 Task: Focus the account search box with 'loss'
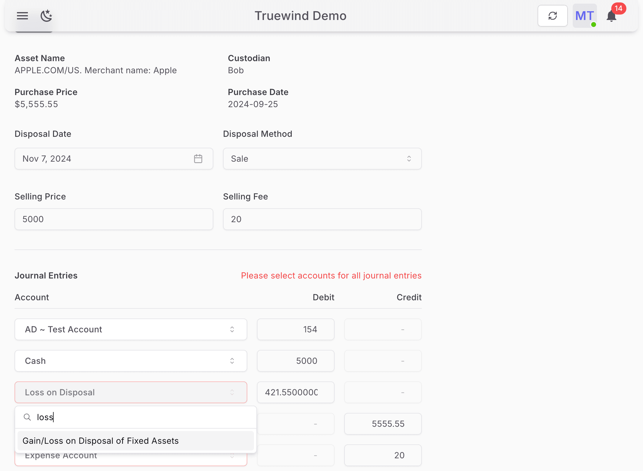(x=142, y=417)
